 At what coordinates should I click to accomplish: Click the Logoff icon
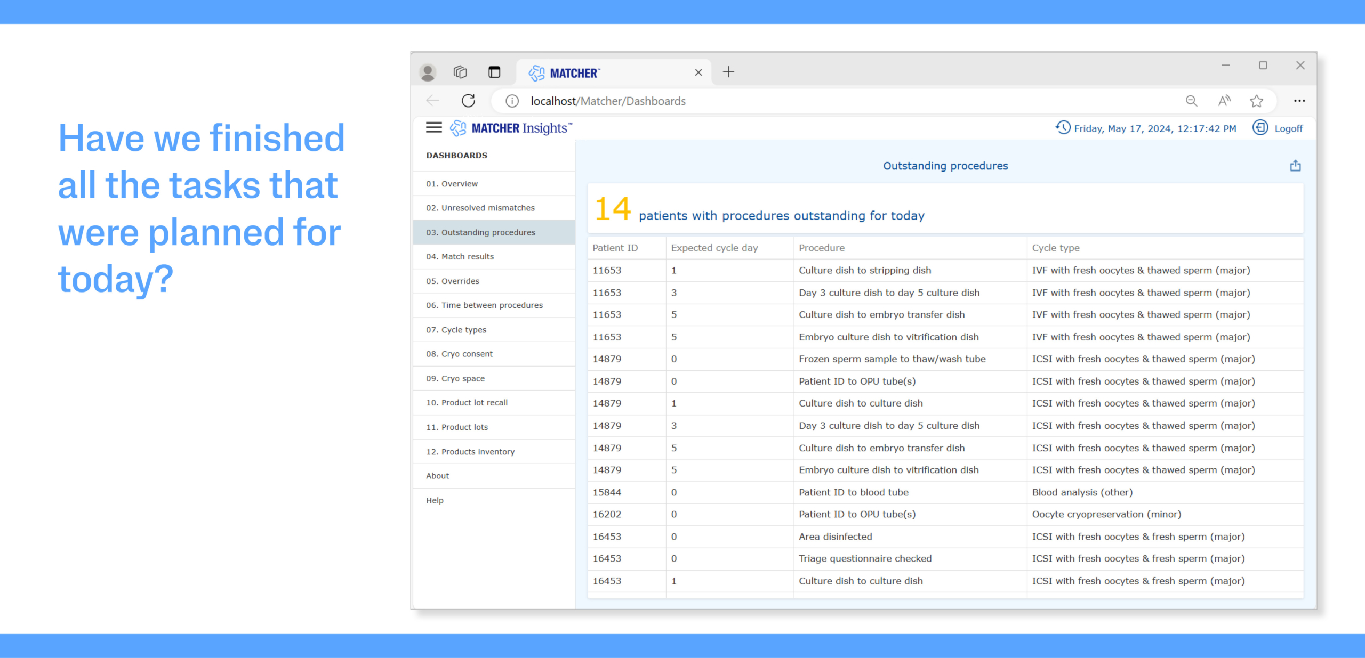pyautogui.click(x=1260, y=128)
